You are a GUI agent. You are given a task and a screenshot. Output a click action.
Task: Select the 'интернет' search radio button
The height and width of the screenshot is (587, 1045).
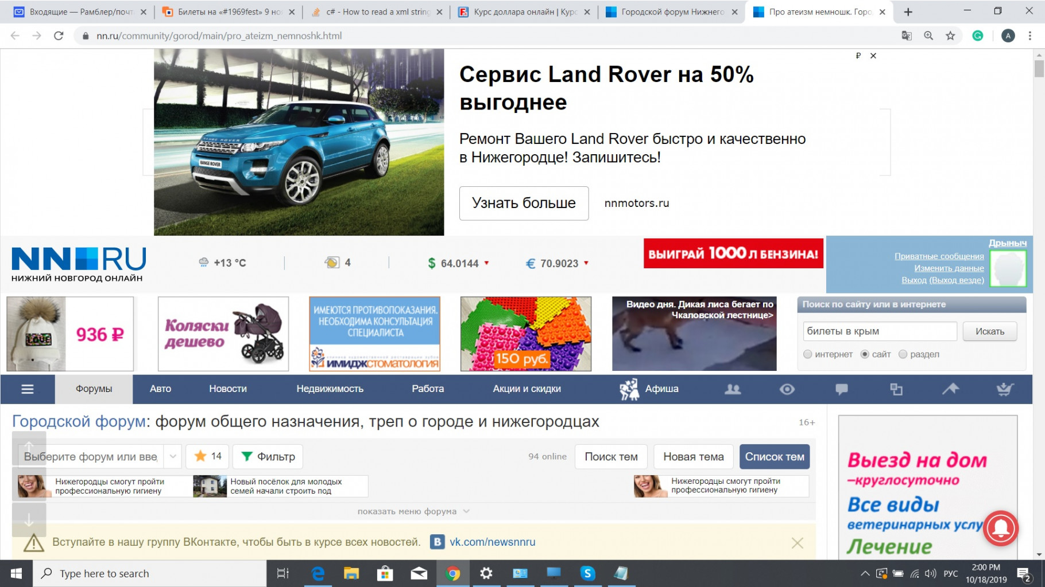click(x=808, y=354)
